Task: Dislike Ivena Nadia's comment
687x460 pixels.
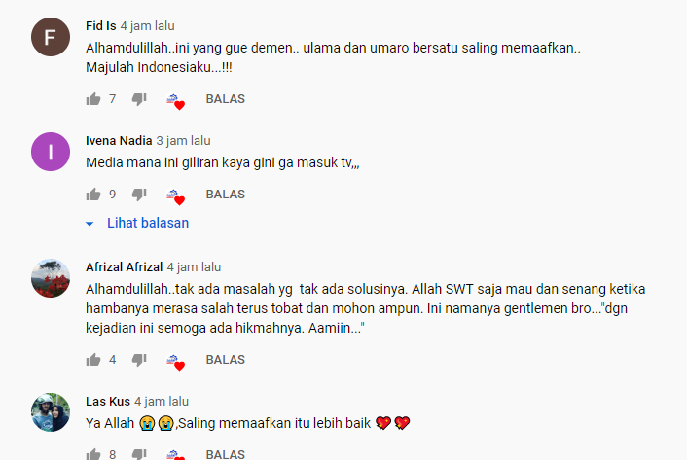Action: tap(139, 195)
